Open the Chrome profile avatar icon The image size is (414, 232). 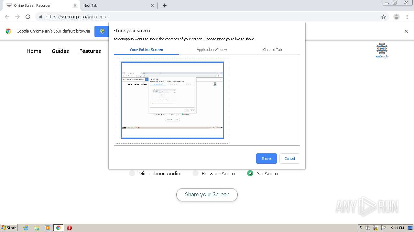397,17
